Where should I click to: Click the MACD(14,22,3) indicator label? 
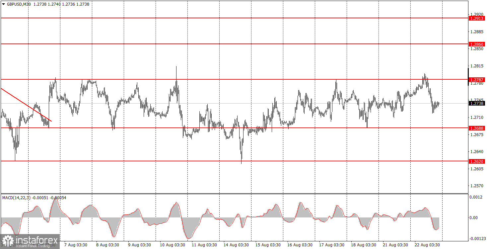tap(16, 198)
